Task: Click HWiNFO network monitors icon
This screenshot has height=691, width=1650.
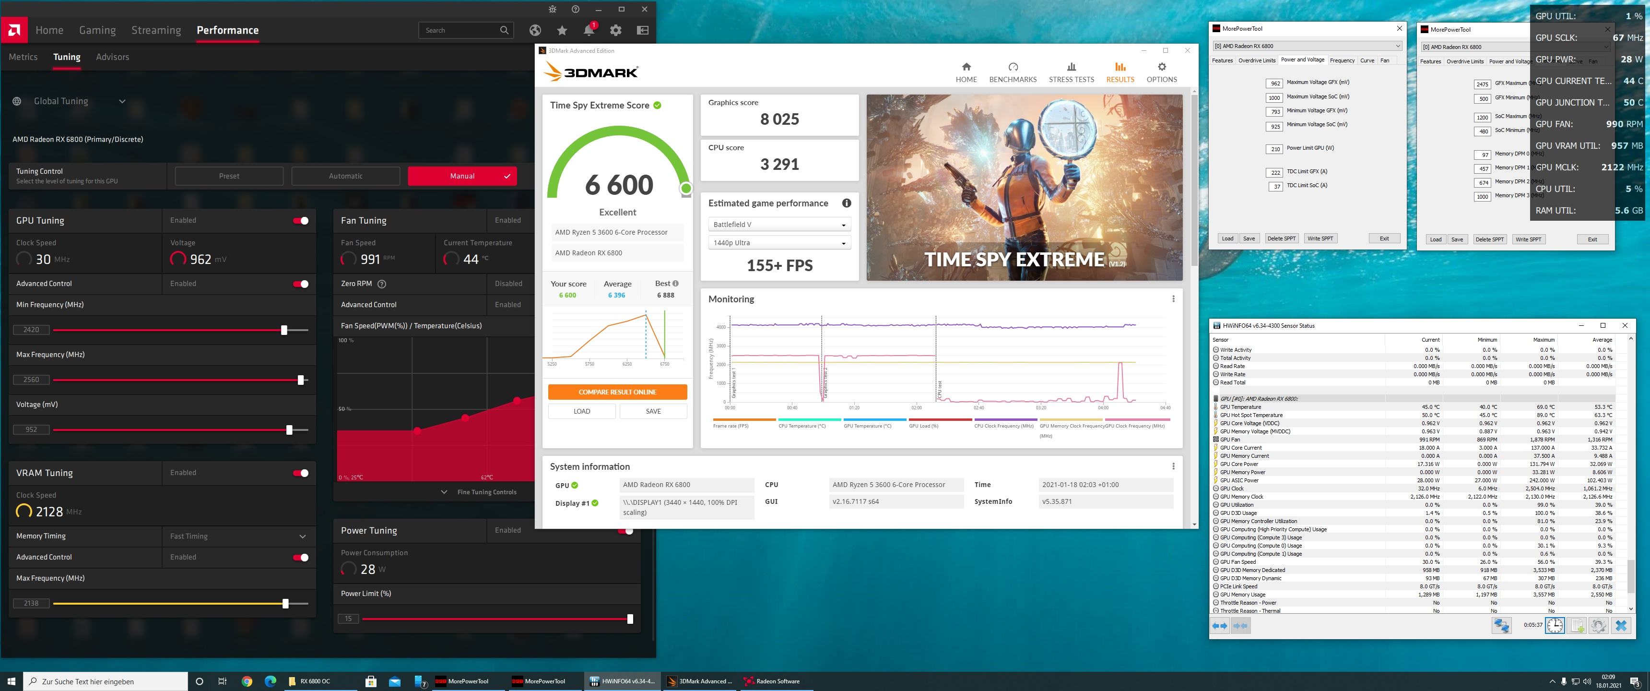Action: point(1501,626)
